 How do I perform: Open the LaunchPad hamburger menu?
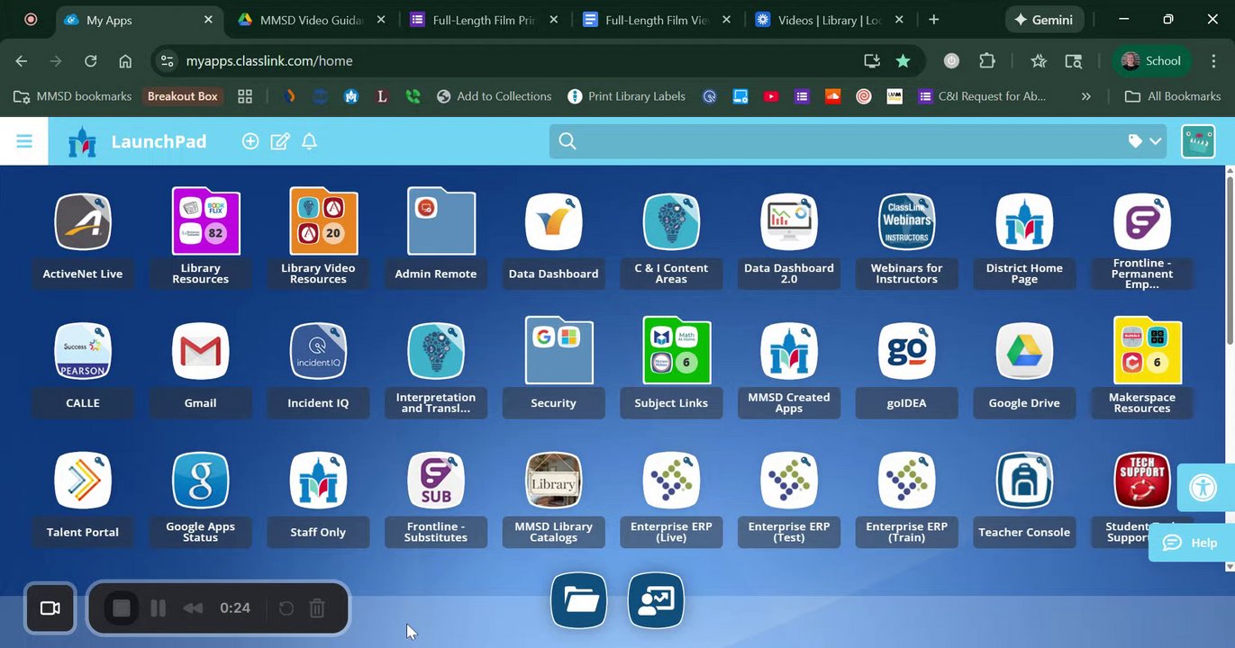tap(24, 141)
